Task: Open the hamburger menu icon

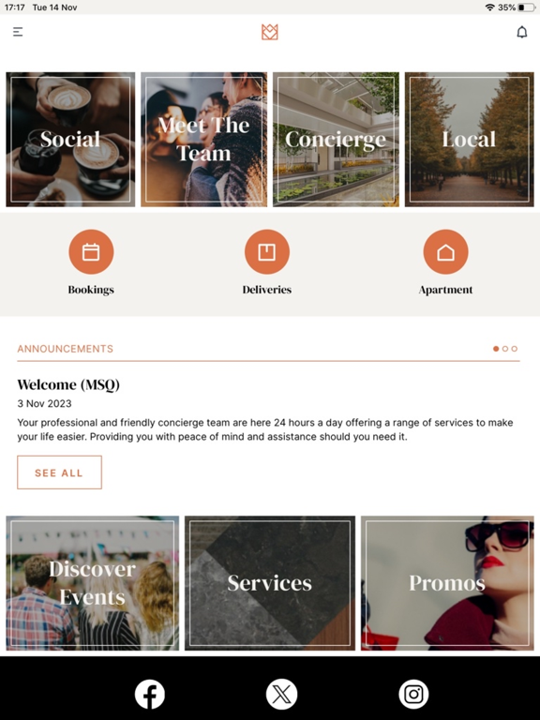Action: 18,32
